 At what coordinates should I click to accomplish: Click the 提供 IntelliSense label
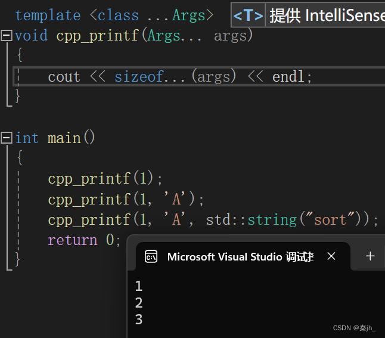(x=326, y=15)
